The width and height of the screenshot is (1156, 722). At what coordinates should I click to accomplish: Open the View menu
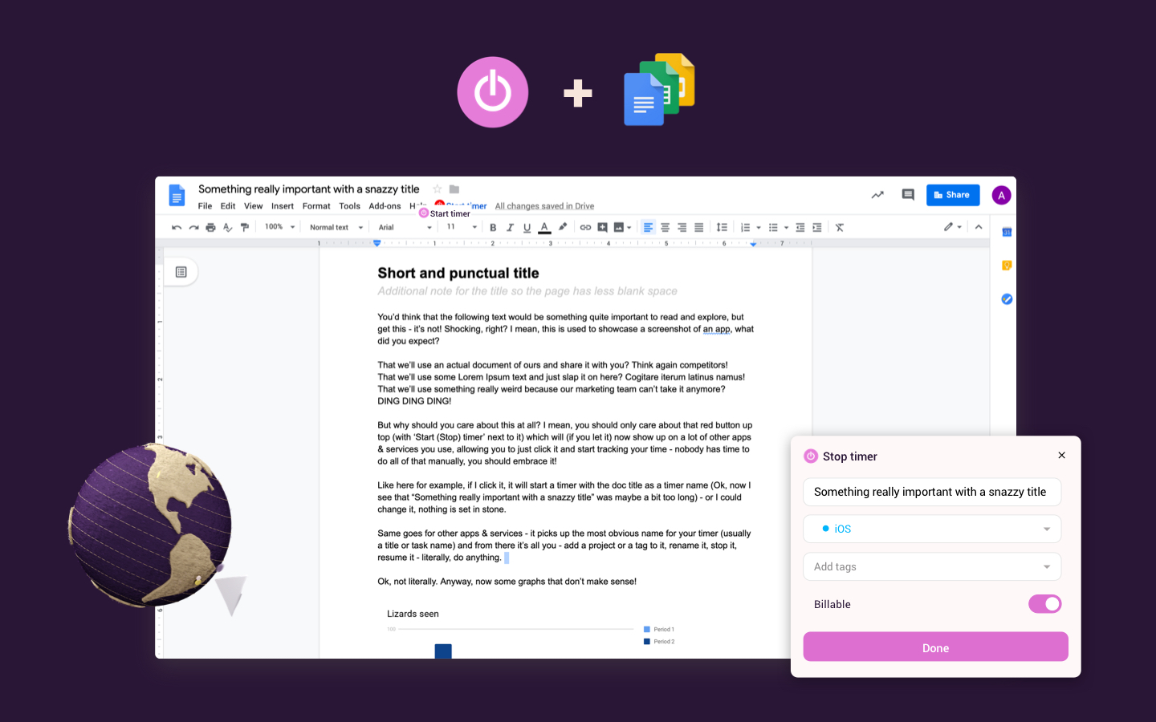coord(254,206)
